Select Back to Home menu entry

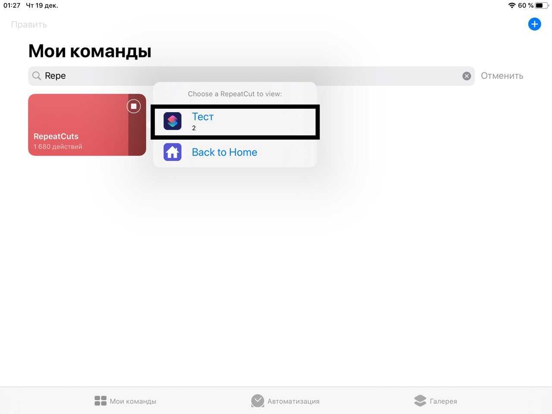235,152
